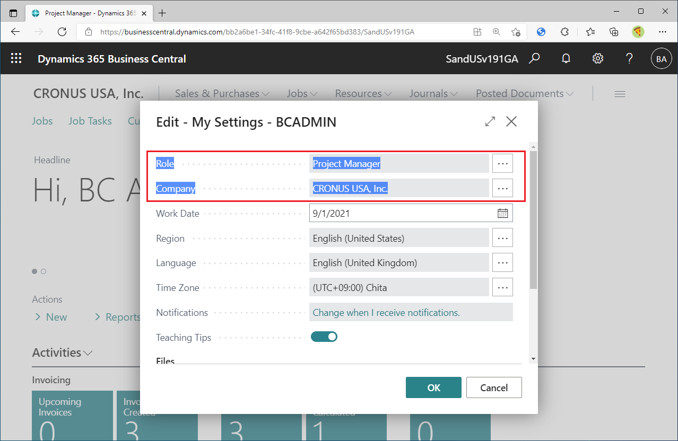Open Business Central search magnifier

pyautogui.click(x=534, y=58)
